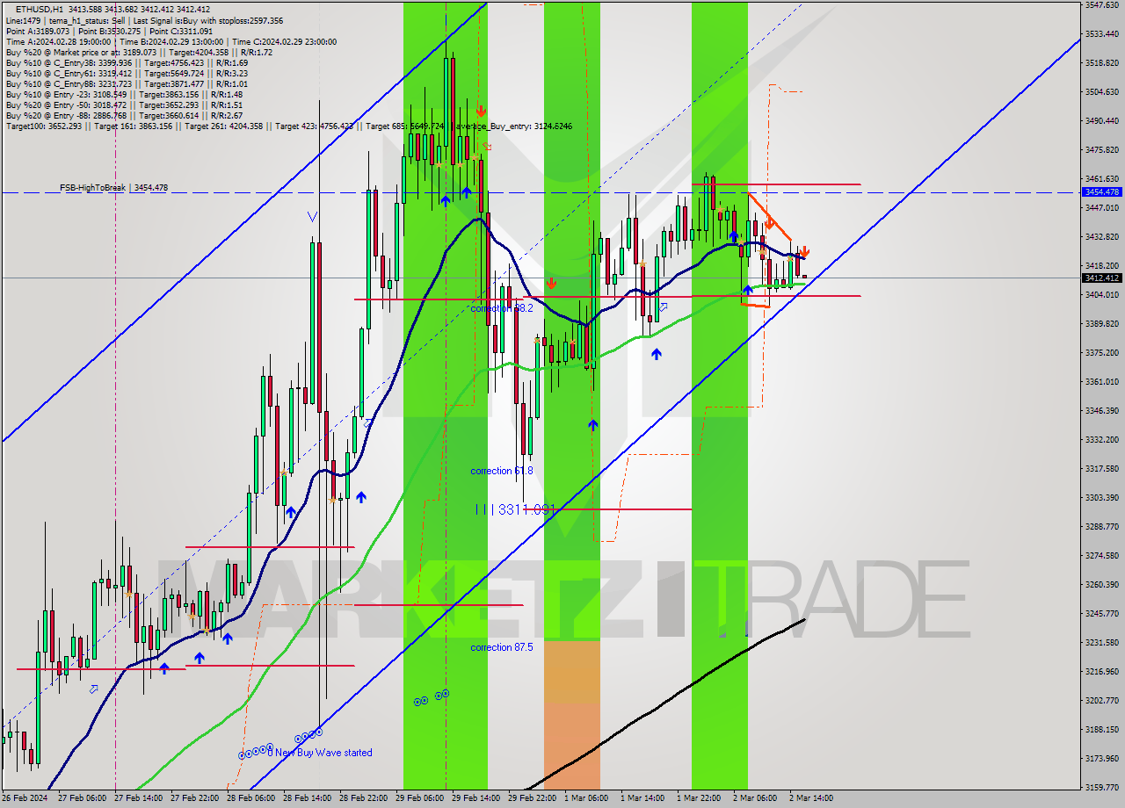Click the 1 Mar 22:00 time label

(x=699, y=798)
